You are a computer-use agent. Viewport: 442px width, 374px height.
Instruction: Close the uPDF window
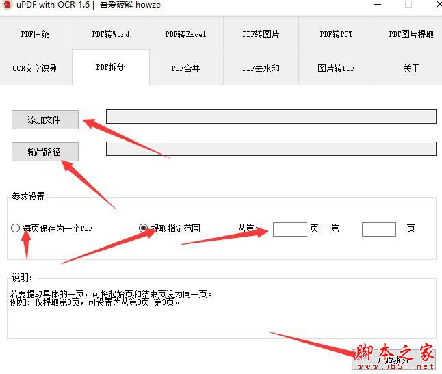(438, 4)
